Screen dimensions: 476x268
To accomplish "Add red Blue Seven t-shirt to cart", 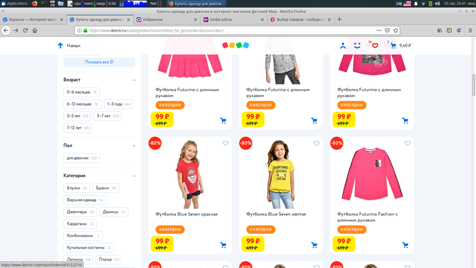I will pyautogui.click(x=223, y=244).
